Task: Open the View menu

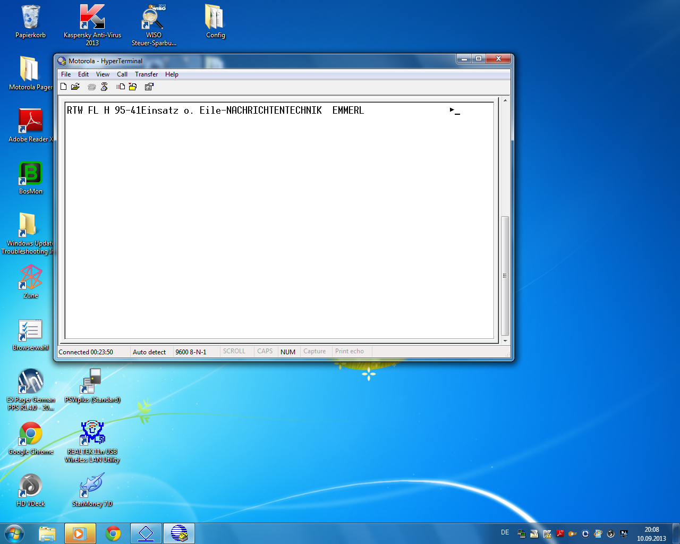Action: click(x=103, y=74)
